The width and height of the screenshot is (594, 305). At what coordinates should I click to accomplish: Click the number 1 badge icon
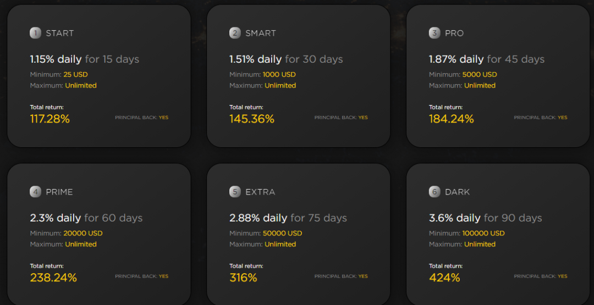click(x=36, y=33)
